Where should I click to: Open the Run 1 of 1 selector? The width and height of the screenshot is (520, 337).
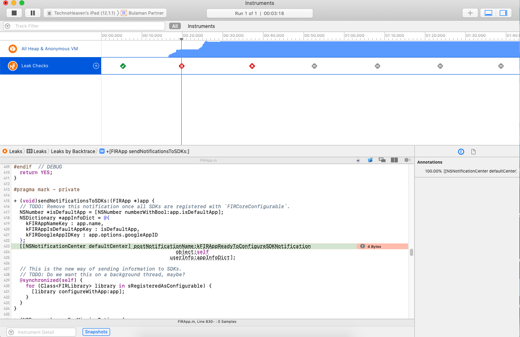click(x=259, y=13)
